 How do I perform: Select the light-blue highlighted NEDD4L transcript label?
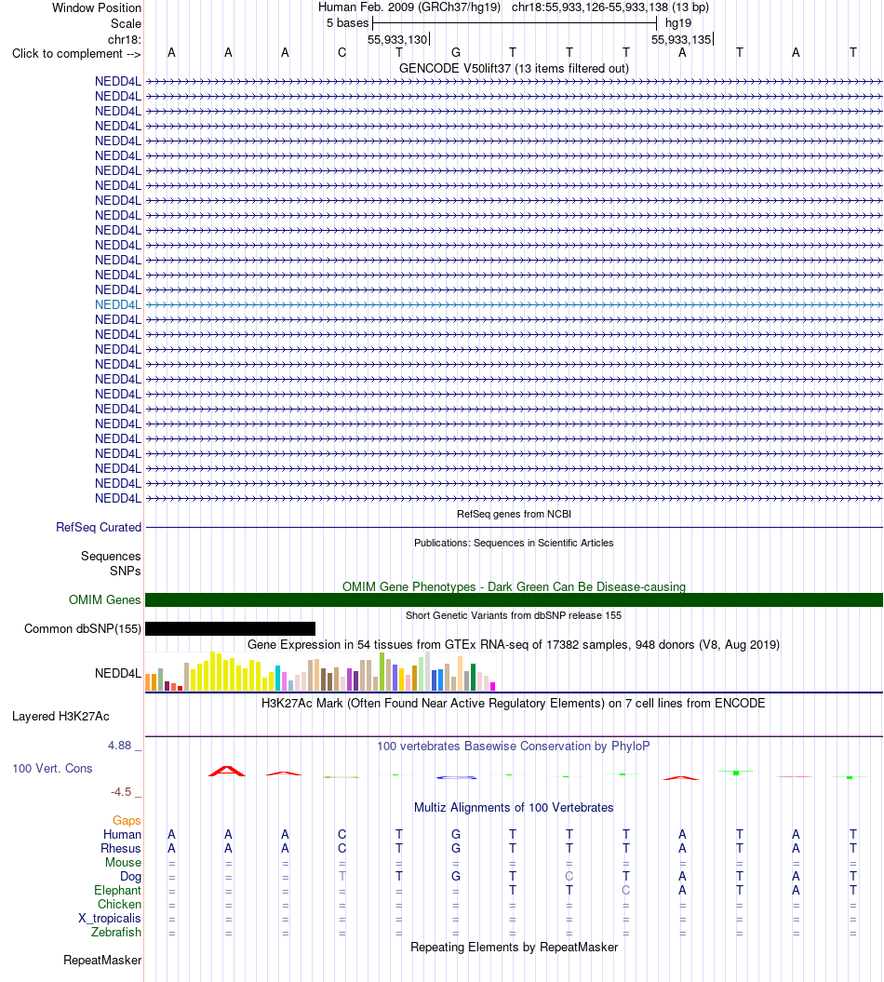pos(117,305)
